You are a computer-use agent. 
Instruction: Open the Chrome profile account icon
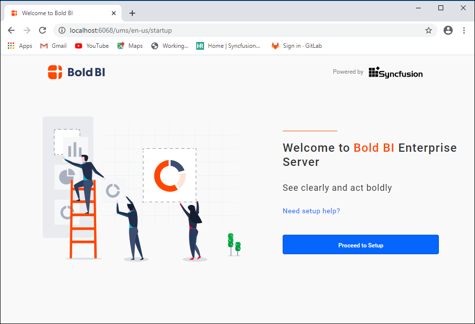[448, 30]
